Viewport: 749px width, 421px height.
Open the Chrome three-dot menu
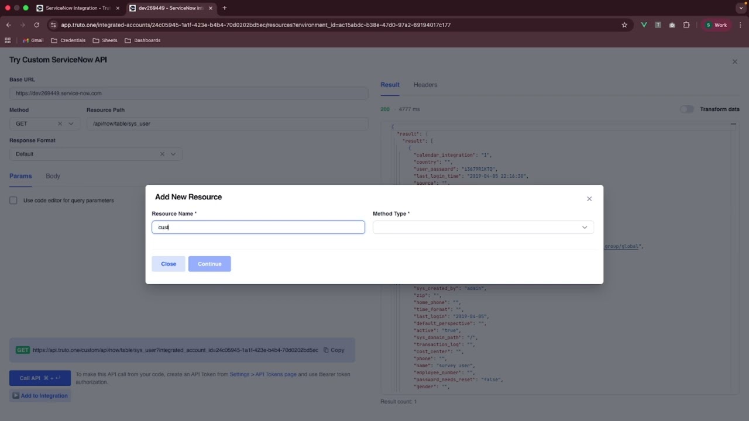tap(740, 25)
